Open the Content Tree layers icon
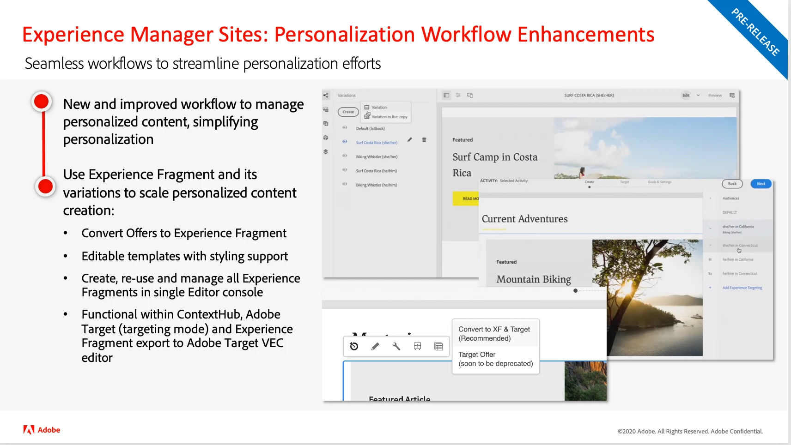The image size is (791, 445). coord(326,151)
